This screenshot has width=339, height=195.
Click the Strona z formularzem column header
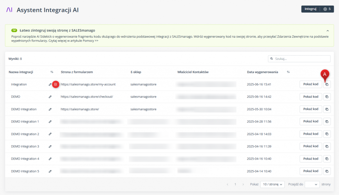[x=77, y=72]
